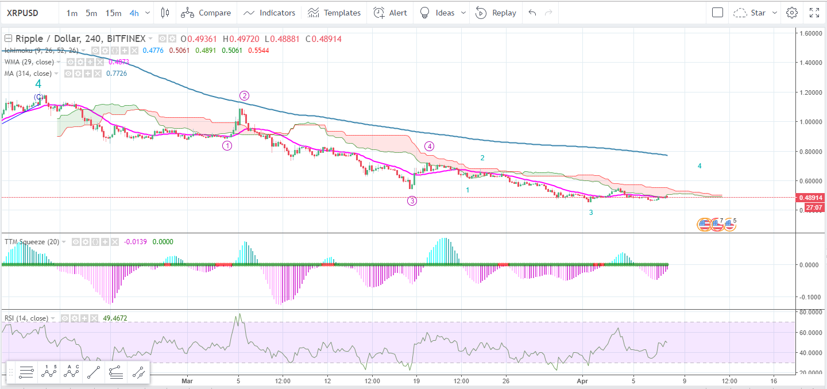Open chart properties gear in top toolbar

[x=792, y=13]
